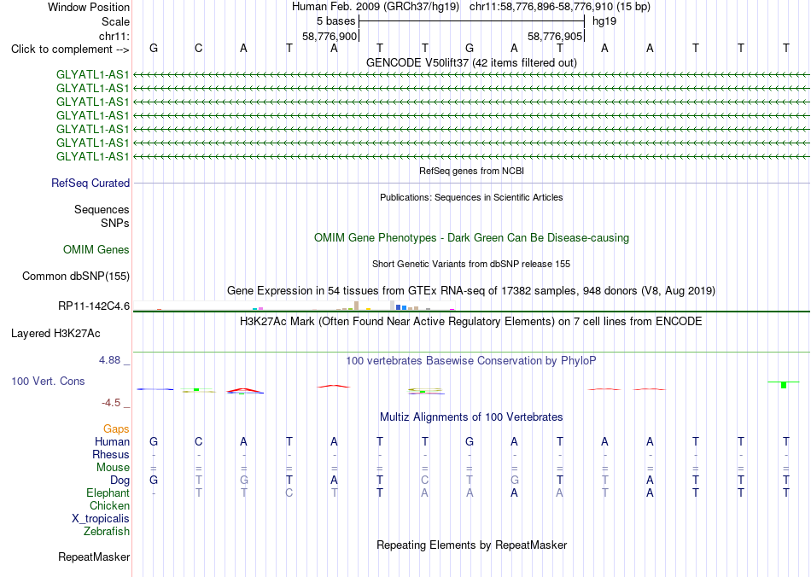Select the 100 Vert. Cons track label

(x=48, y=381)
